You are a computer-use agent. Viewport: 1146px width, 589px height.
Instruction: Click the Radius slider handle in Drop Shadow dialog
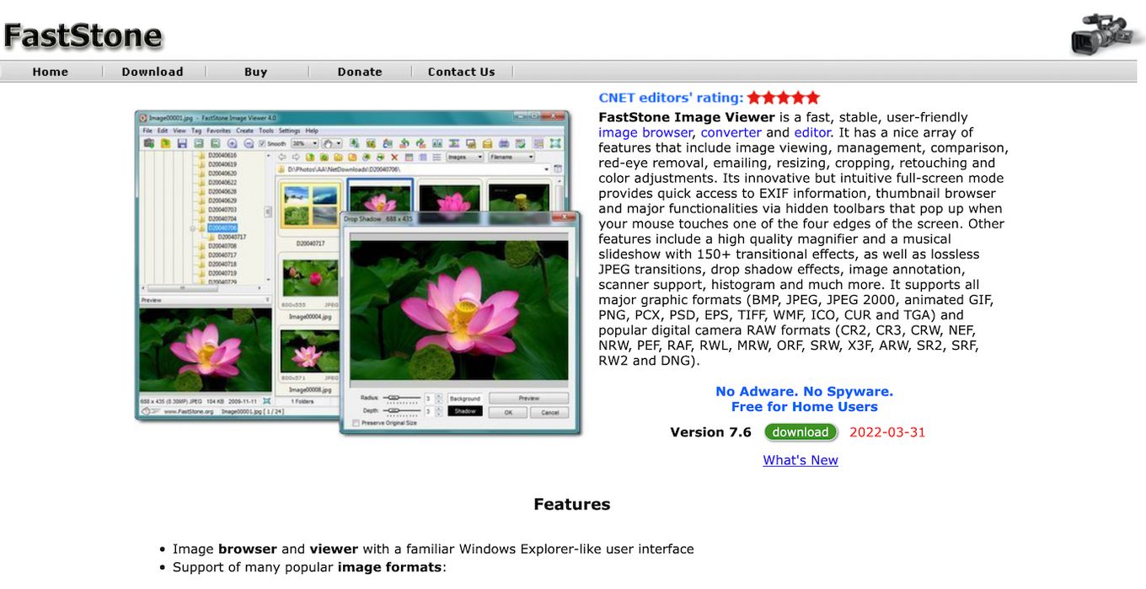point(393,397)
